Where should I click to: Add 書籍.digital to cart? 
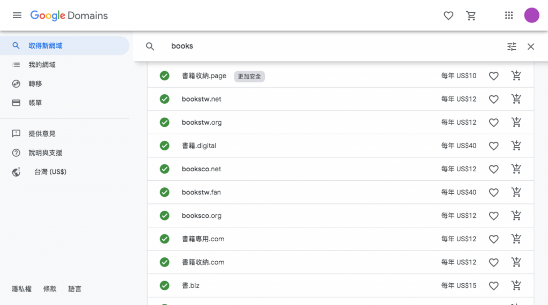point(516,146)
